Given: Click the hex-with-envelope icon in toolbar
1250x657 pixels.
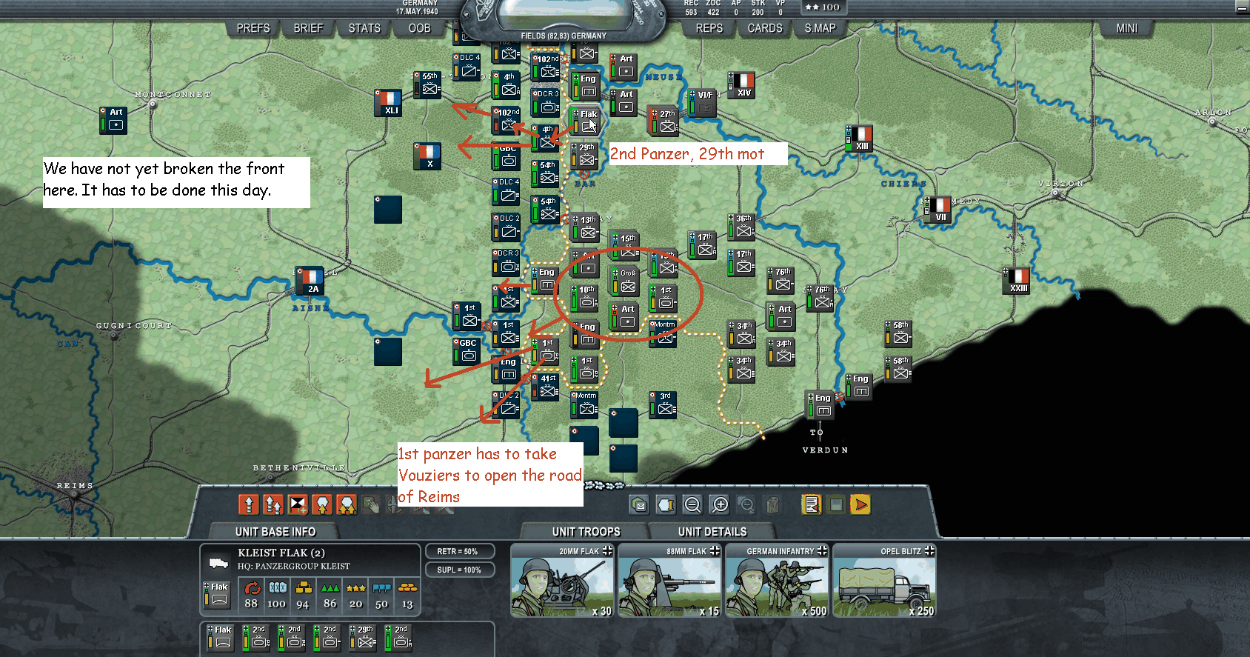Looking at the screenshot, I should [639, 504].
